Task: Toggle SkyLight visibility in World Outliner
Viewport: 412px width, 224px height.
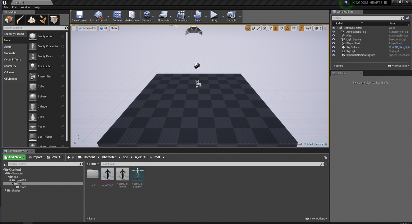Action: click(333, 51)
